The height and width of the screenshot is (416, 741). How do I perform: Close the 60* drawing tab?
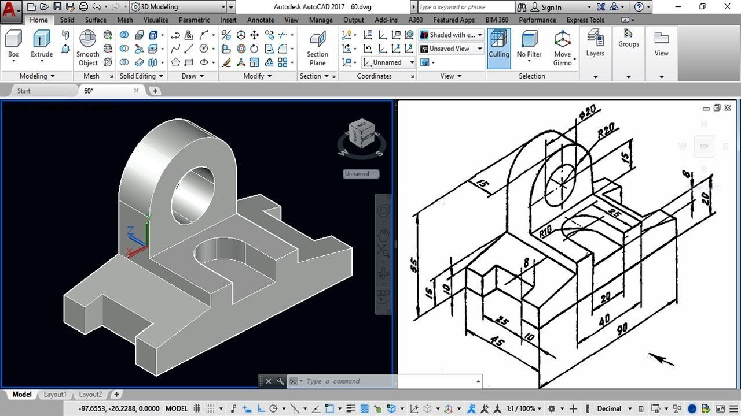(137, 91)
